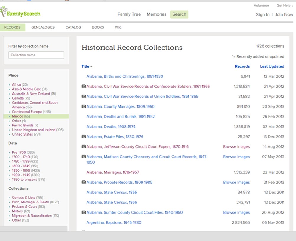Switch to the Records tab

click(x=12, y=27)
